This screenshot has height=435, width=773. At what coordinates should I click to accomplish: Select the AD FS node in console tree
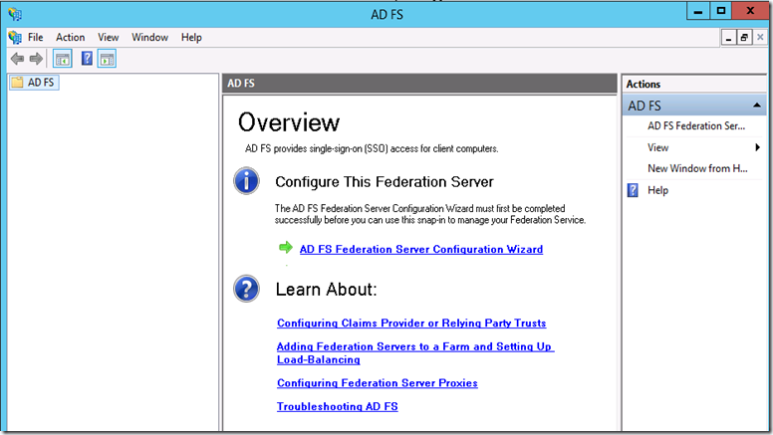pyautogui.click(x=35, y=83)
